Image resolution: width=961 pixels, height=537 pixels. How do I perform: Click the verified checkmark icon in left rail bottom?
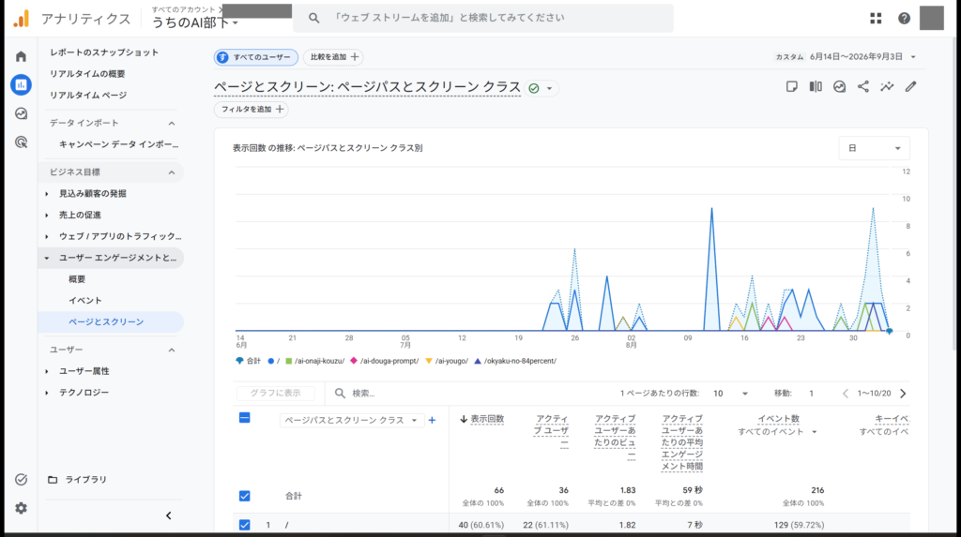(x=21, y=480)
